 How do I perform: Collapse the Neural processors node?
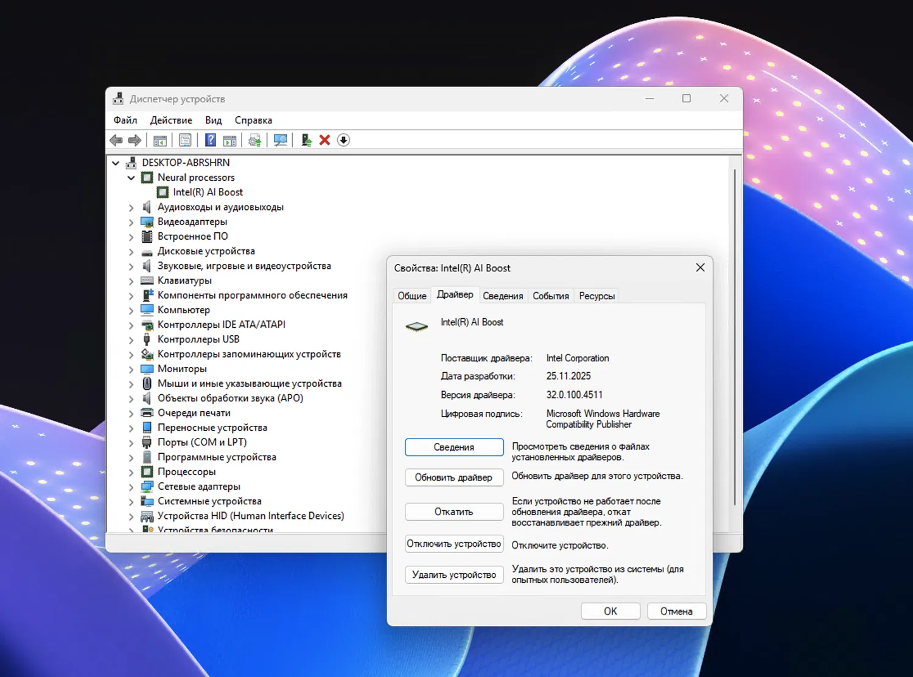click(130, 178)
